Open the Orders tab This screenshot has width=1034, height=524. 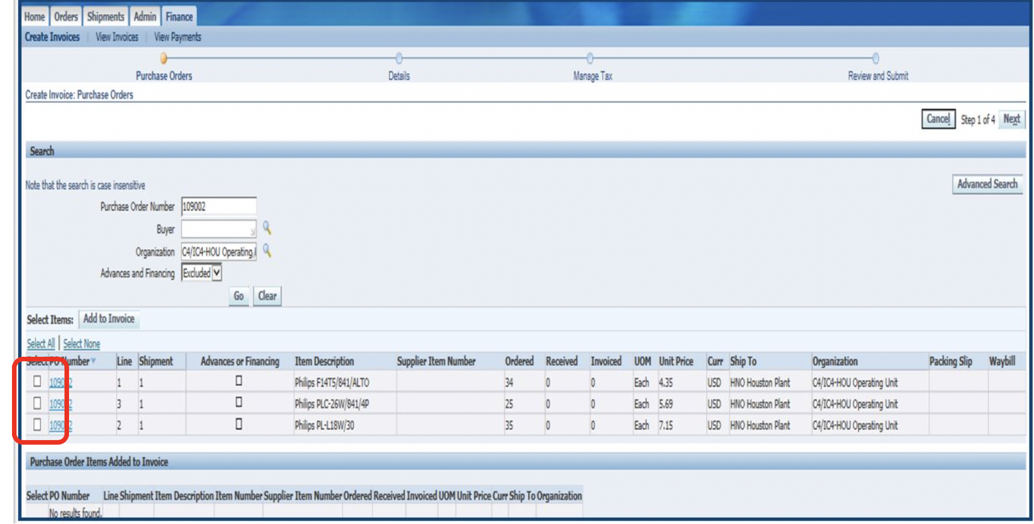66,17
